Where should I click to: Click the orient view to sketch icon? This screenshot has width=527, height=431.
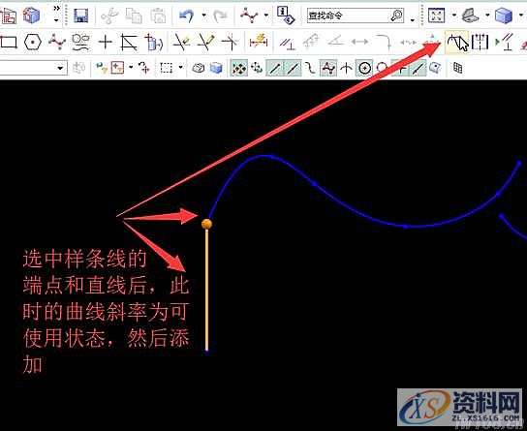tap(470, 15)
